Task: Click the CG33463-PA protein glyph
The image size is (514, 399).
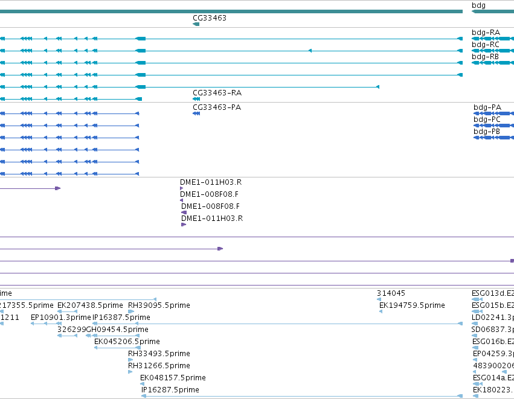Action: tap(196, 113)
